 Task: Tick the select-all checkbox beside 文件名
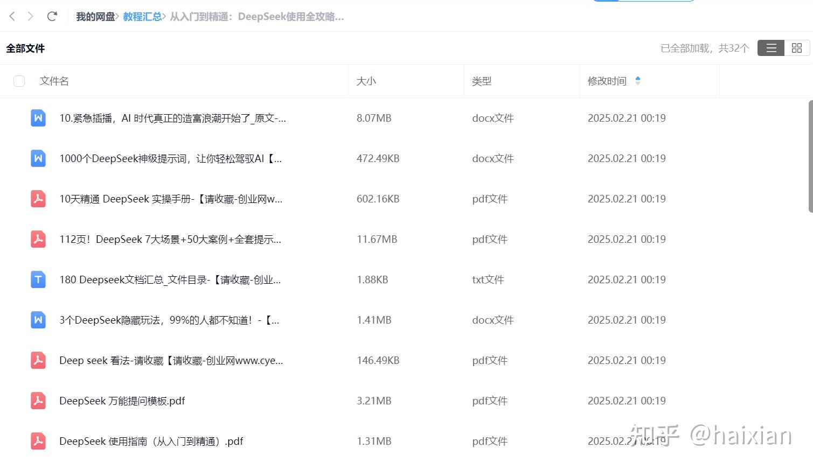point(19,81)
